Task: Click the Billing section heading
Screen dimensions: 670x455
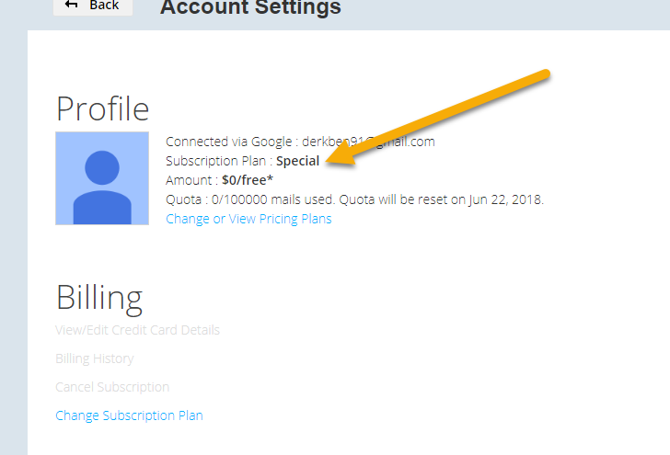Action: pos(99,298)
